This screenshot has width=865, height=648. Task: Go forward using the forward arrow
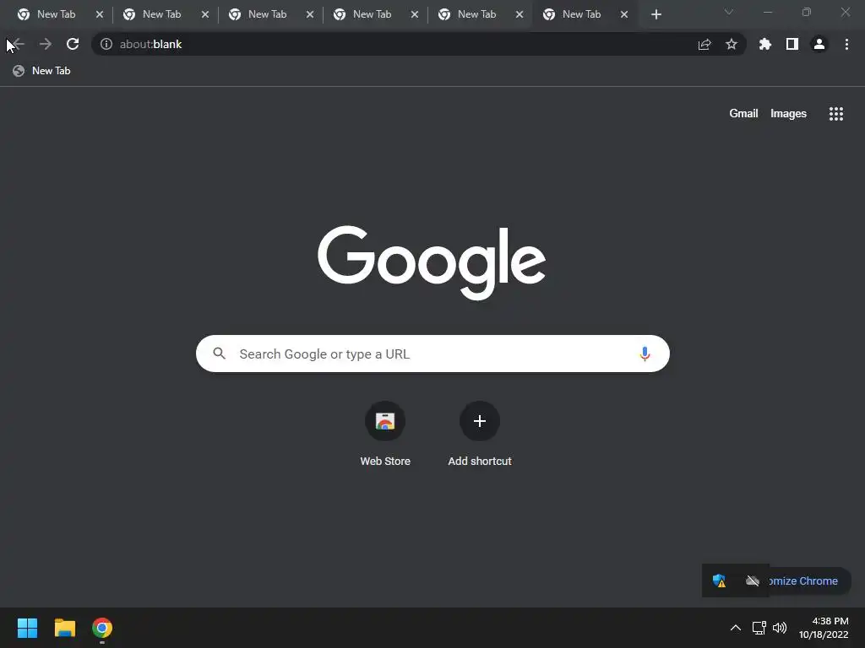46,44
